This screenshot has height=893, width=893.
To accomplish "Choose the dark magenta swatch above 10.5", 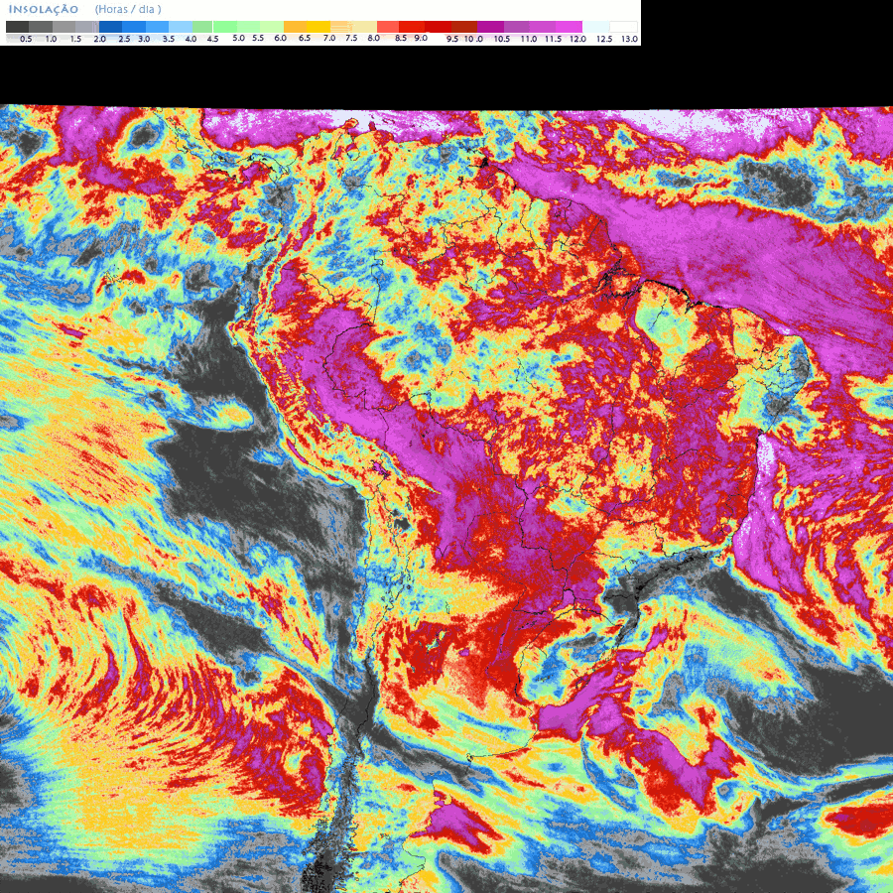I will (490, 27).
